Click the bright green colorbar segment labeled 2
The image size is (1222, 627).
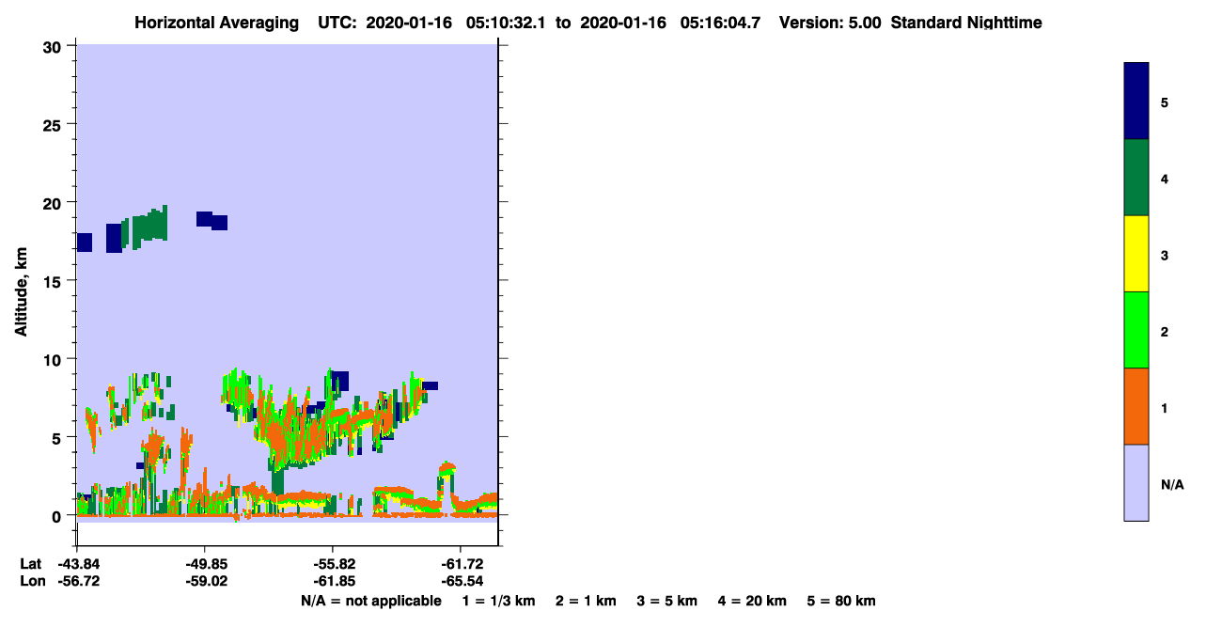(1136, 330)
